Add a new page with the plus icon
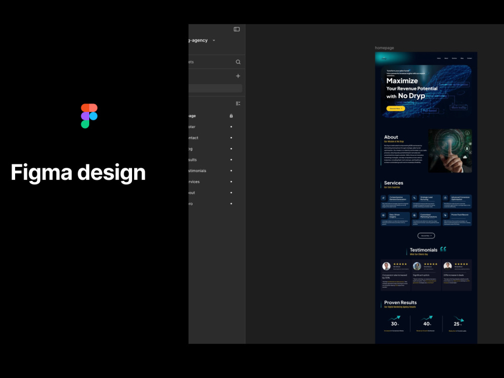The height and width of the screenshot is (378, 504). pyautogui.click(x=238, y=76)
